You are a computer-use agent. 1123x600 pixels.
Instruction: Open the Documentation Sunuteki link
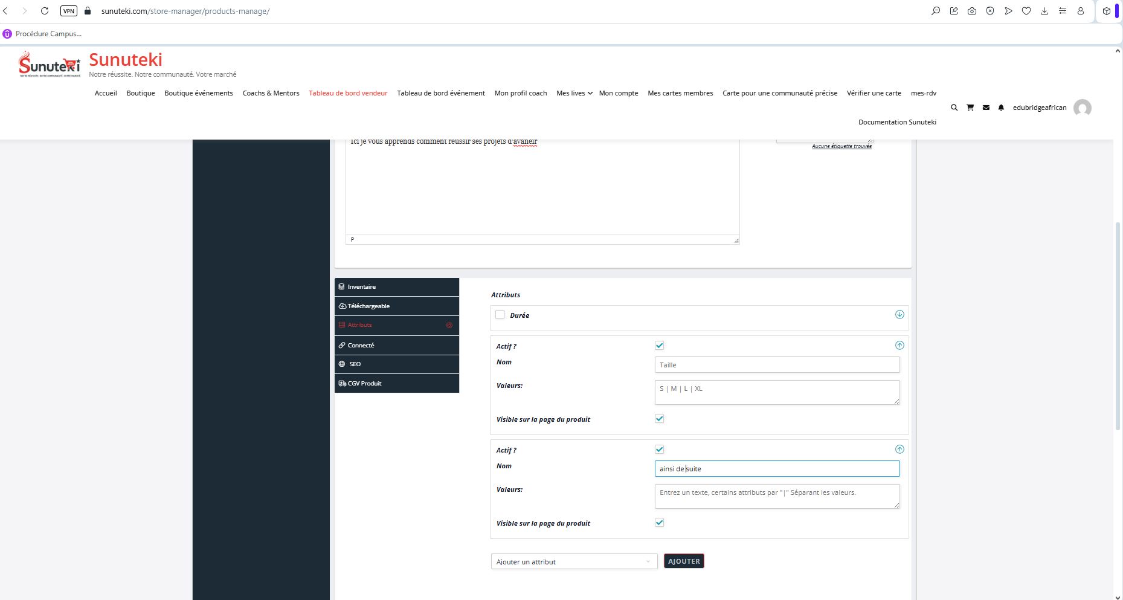click(x=897, y=122)
